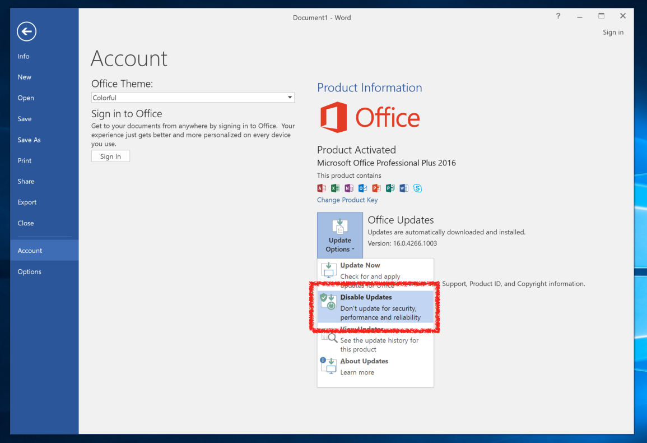The width and height of the screenshot is (647, 443).
Task: Click the Access app icon
Action: pos(322,188)
